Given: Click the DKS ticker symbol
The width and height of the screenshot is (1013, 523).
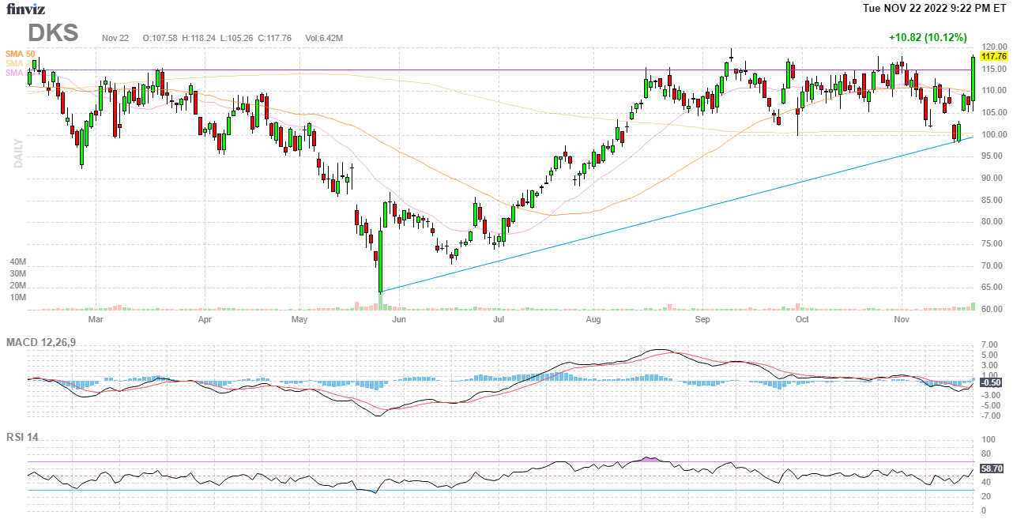Looking at the screenshot, I should [x=54, y=33].
